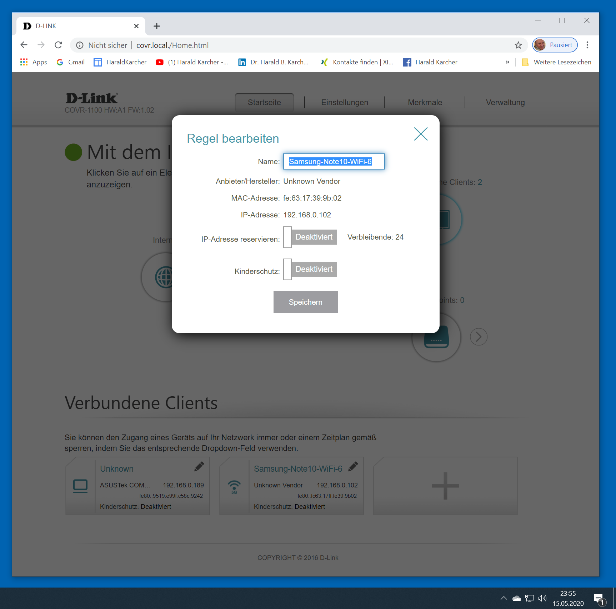Click the OneDrive cloud tray icon
616x609 pixels.
click(516, 598)
